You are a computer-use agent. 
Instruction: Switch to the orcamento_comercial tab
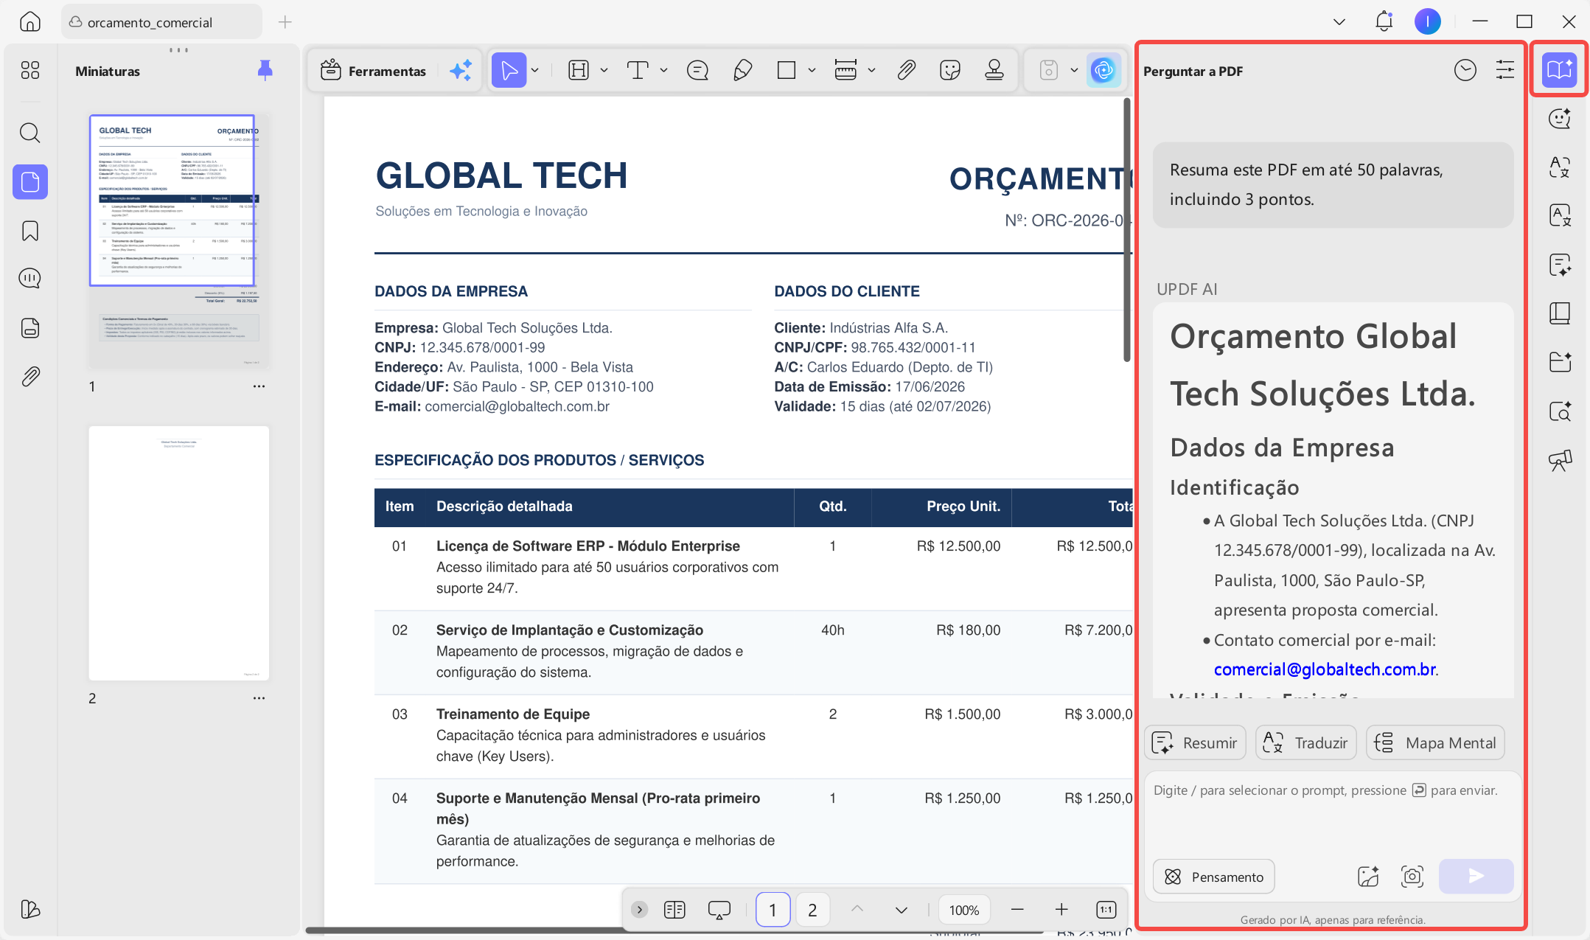point(161,22)
